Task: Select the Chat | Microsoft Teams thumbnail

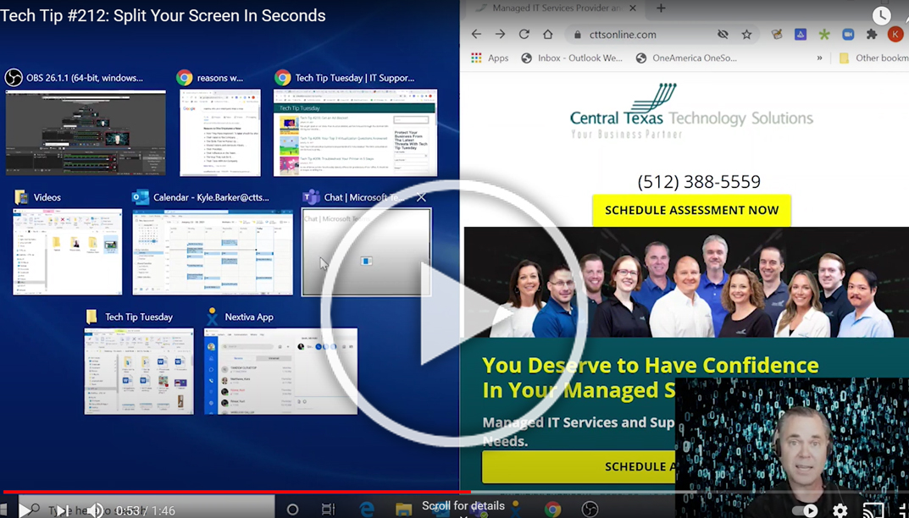Action: coord(366,252)
